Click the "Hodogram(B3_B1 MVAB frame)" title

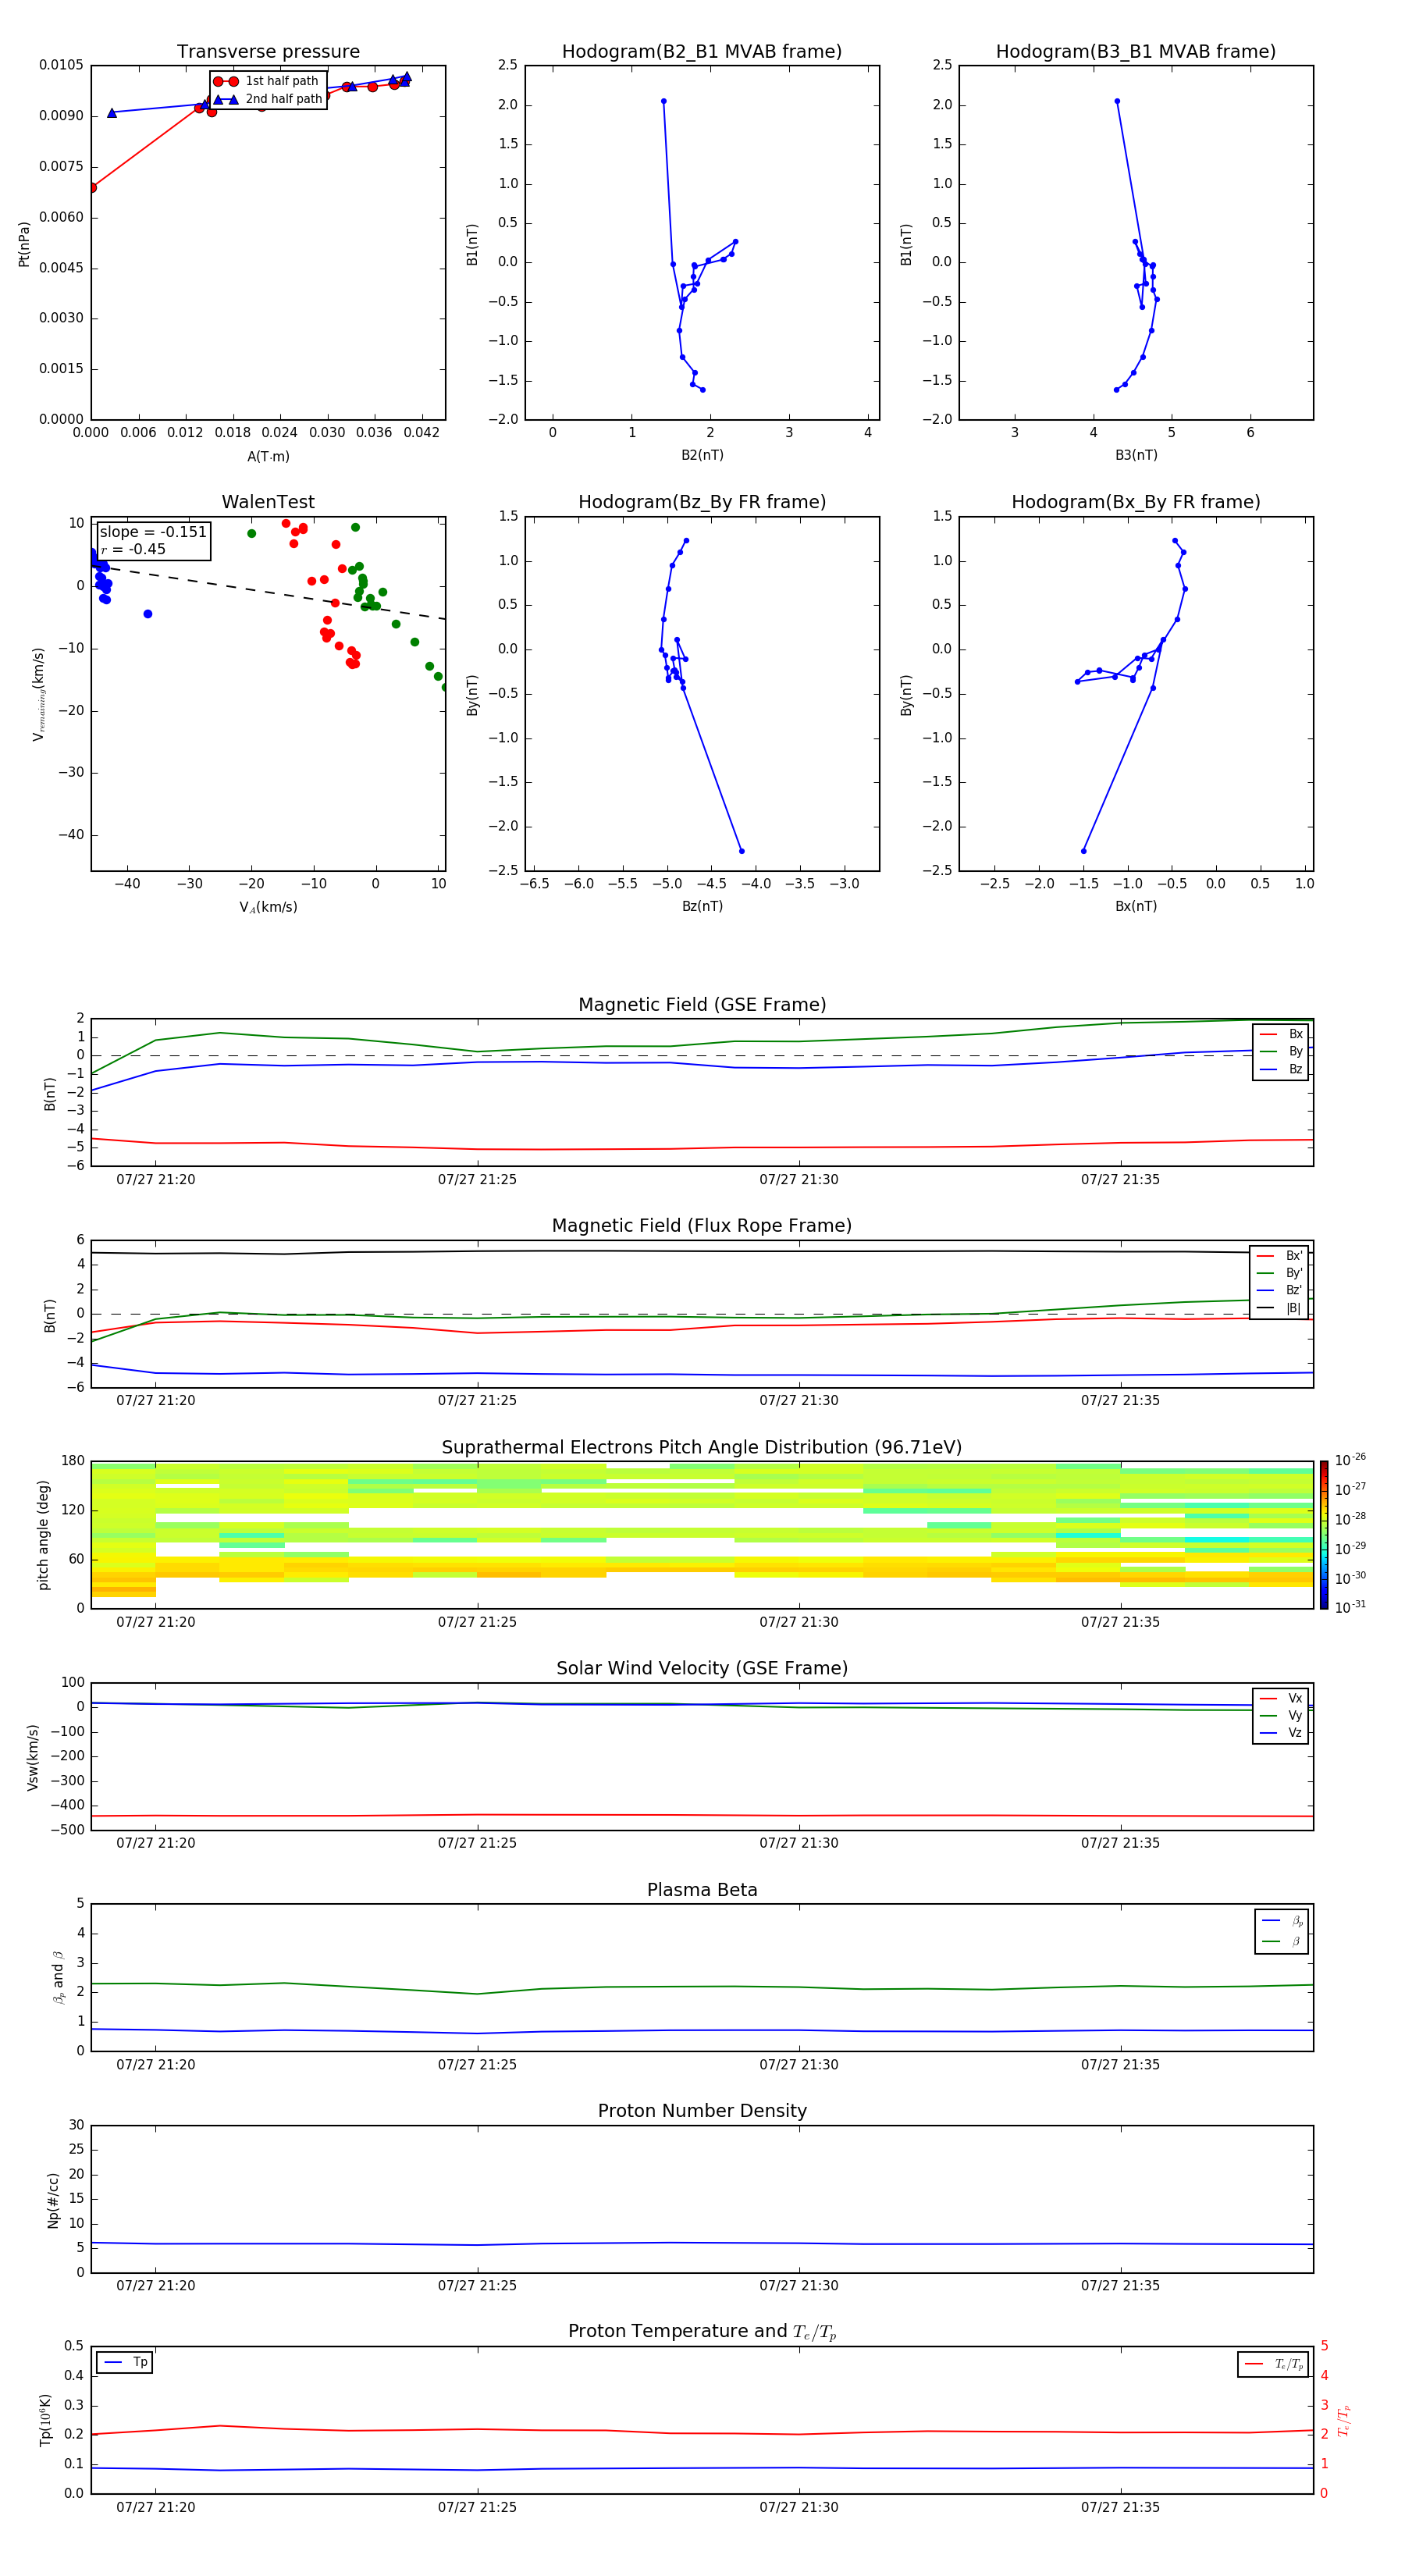(1136, 52)
